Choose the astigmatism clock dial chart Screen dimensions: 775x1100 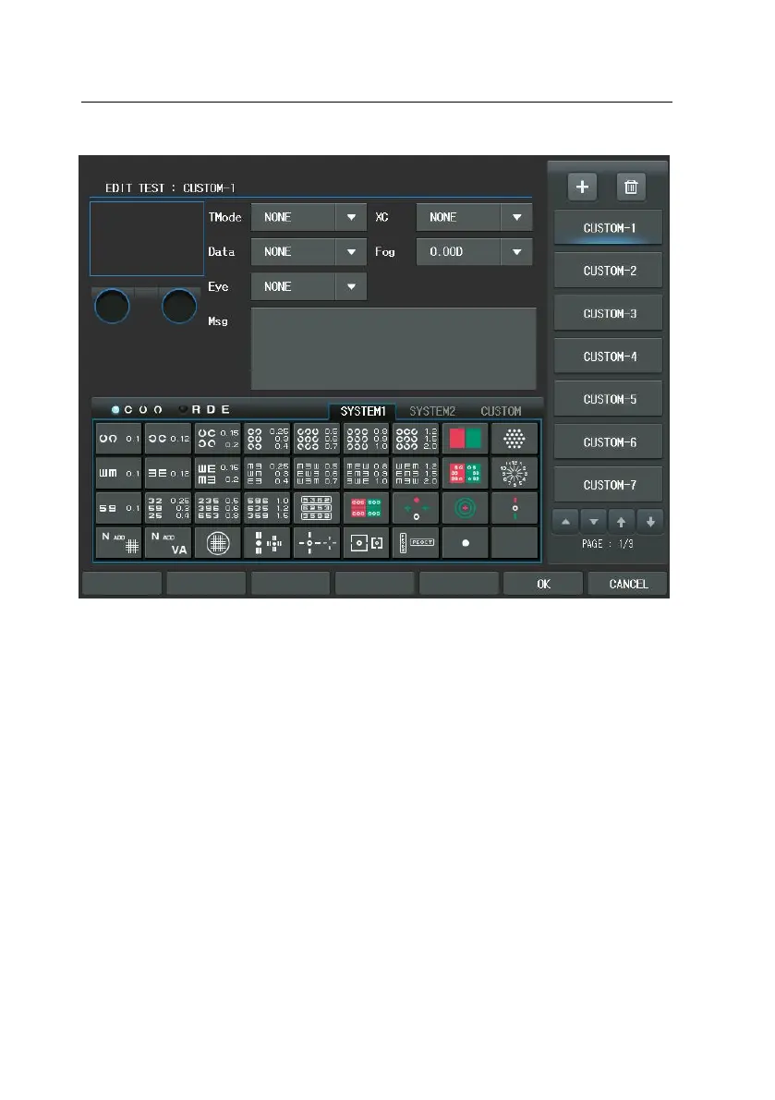tap(515, 473)
